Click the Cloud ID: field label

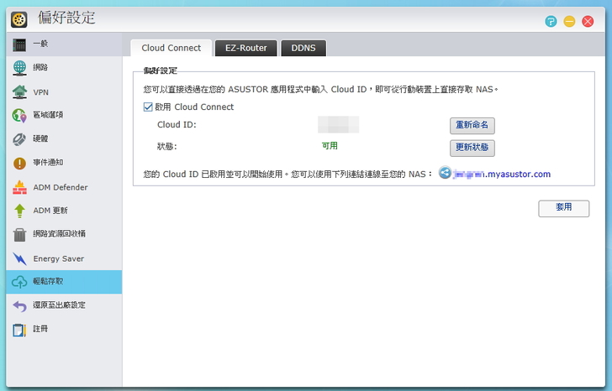(x=177, y=125)
